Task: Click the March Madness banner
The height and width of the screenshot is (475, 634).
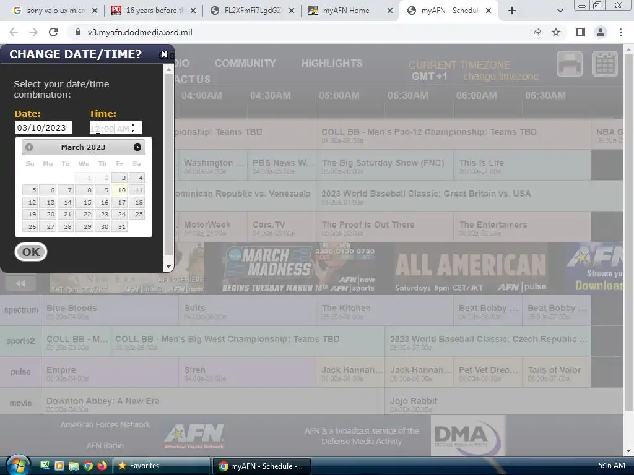Action: pyautogui.click(x=298, y=268)
